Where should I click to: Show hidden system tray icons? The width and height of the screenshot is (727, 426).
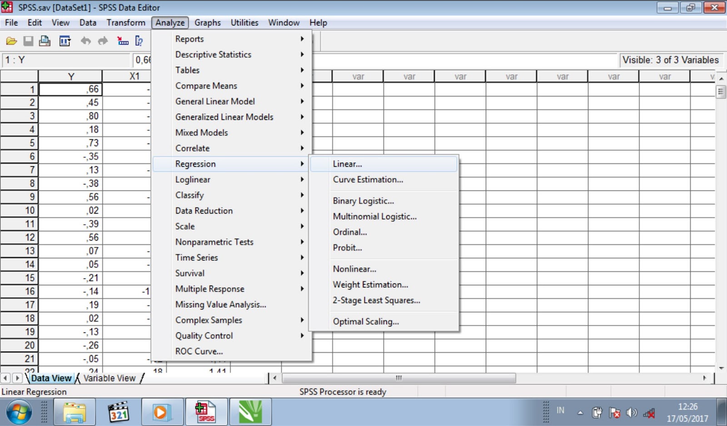pos(580,413)
